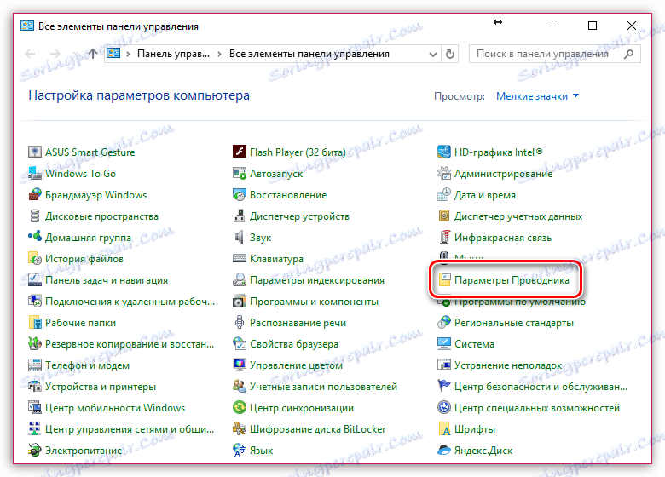
Task: Expand the address bar history dropdown arrow
Action: pos(432,55)
